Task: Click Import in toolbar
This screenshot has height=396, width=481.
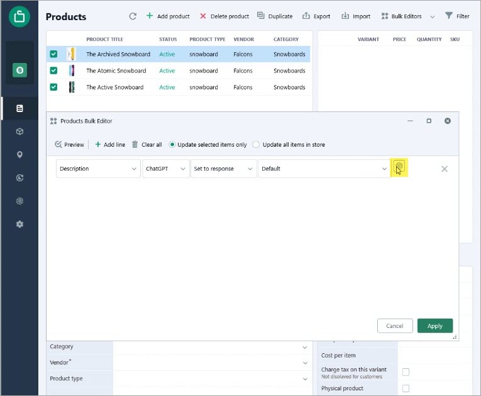Action: (356, 16)
